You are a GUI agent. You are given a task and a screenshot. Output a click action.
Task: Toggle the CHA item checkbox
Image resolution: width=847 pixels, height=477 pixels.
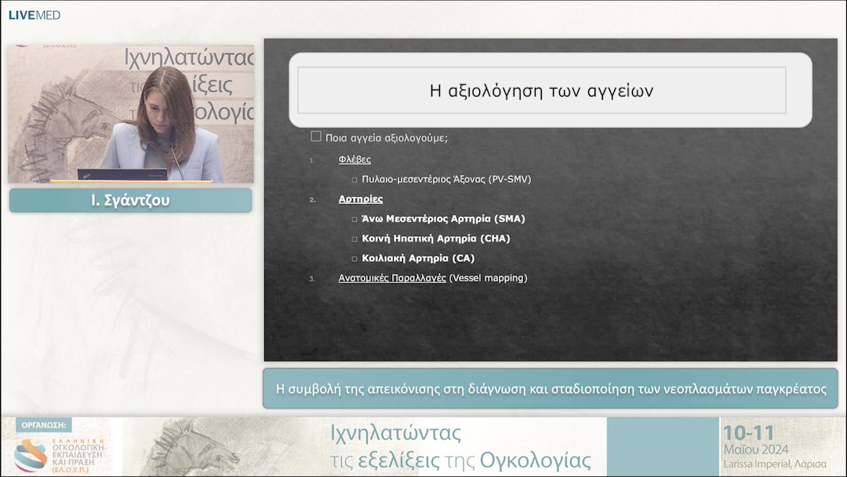click(354, 238)
